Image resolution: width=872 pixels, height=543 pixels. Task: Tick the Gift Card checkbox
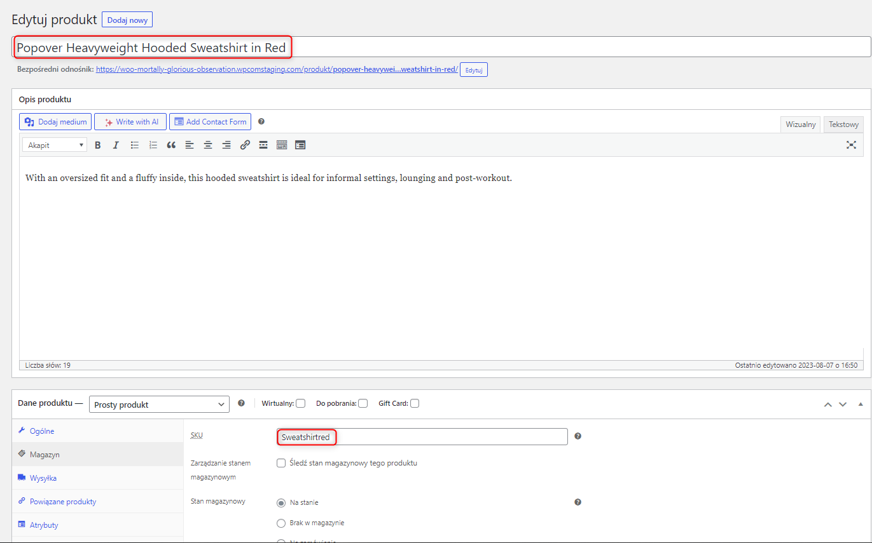pyautogui.click(x=415, y=403)
